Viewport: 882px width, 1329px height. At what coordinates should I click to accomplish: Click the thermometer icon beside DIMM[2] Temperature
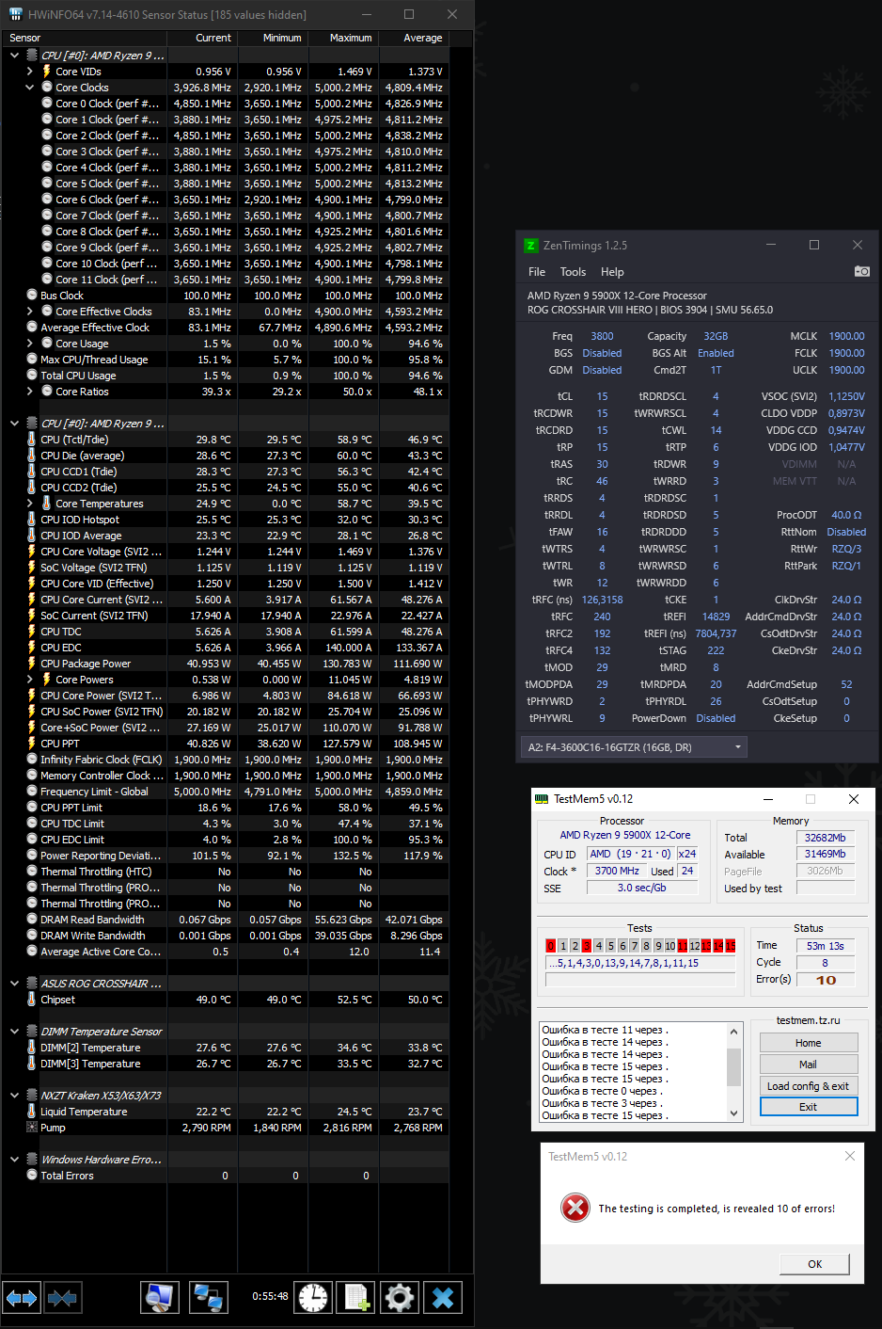32,1048
